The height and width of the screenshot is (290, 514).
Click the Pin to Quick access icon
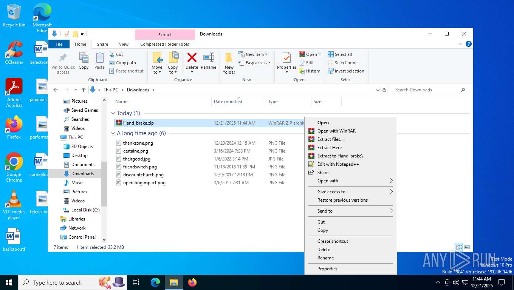(63, 58)
